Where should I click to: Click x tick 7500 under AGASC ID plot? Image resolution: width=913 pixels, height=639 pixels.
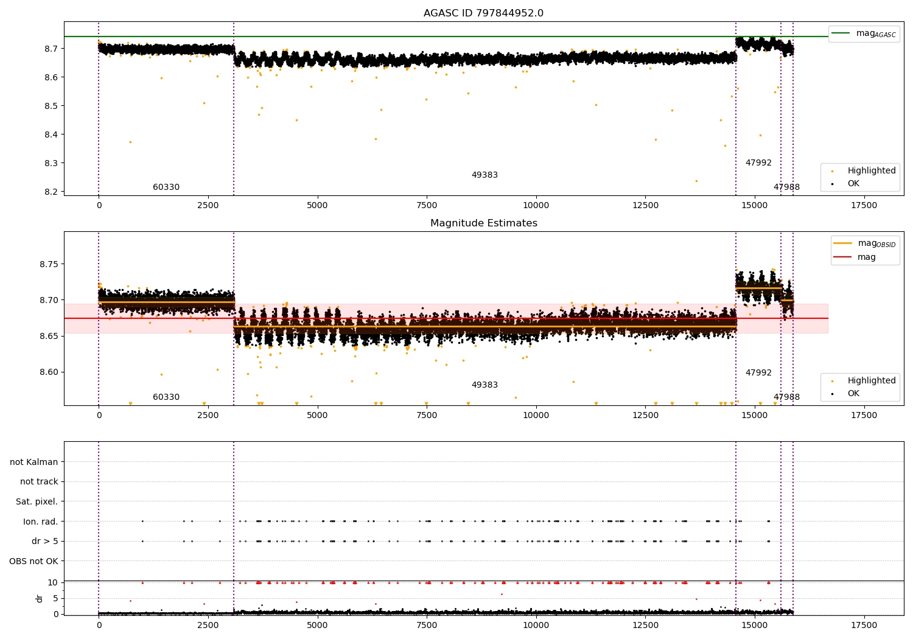427,206
